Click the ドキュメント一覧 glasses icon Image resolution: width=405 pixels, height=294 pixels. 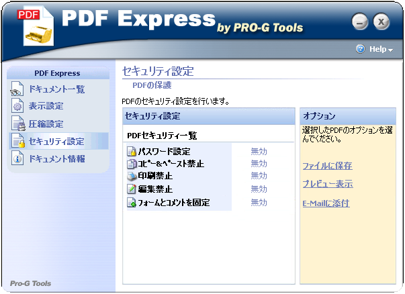coord(17,89)
